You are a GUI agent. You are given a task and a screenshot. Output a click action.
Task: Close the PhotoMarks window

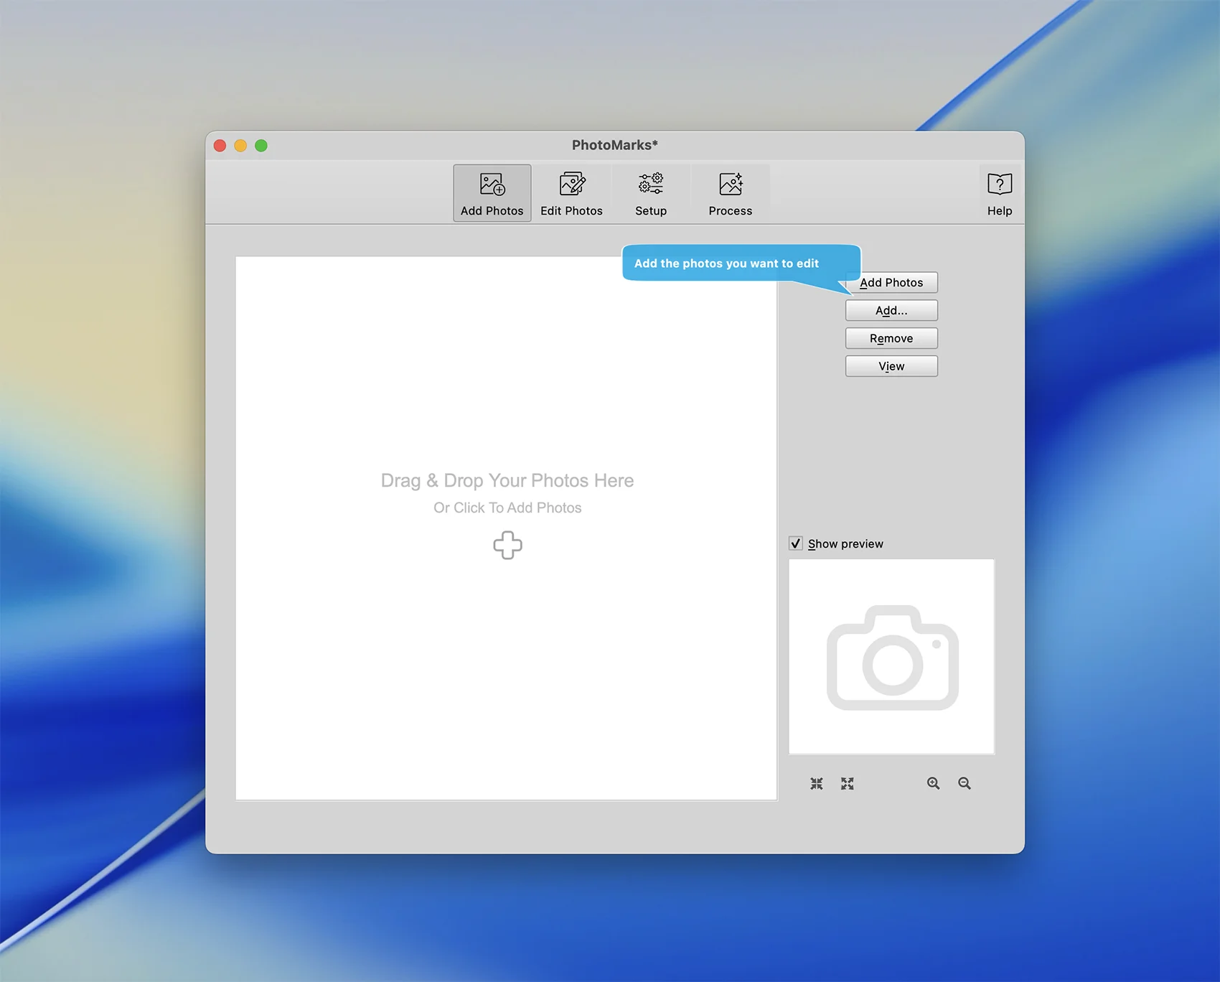pos(220,146)
